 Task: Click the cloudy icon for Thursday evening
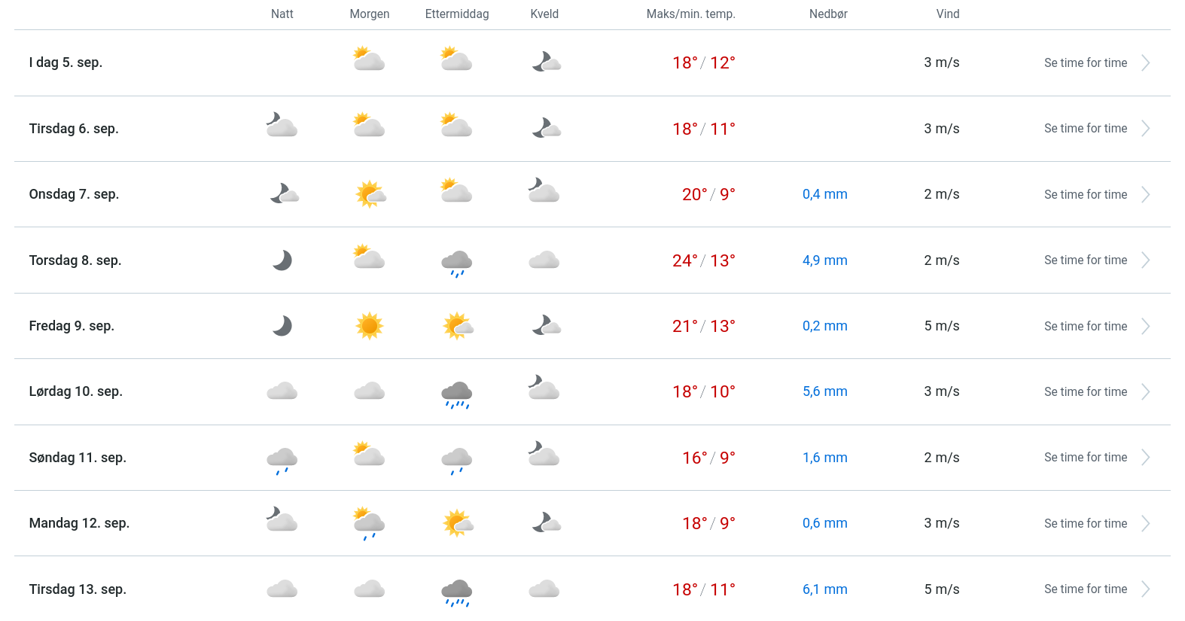pos(544,260)
